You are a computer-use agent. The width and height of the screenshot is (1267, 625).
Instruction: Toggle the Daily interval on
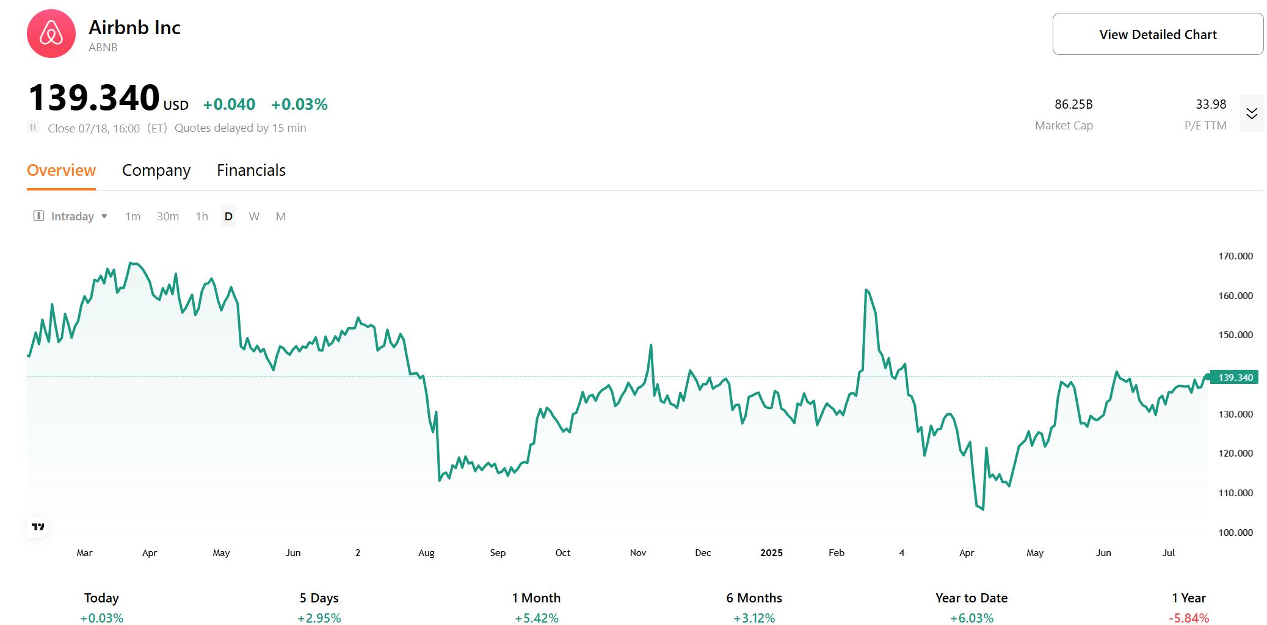pyautogui.click(x=228, y=216)
